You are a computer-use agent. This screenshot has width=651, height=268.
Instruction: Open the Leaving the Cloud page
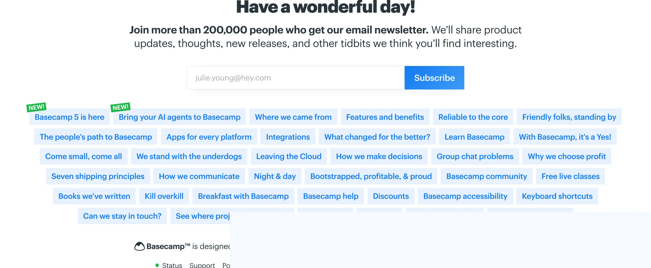(x=289, y=156)
